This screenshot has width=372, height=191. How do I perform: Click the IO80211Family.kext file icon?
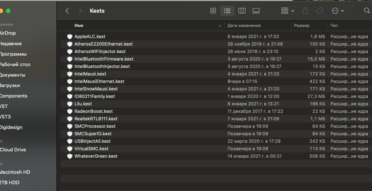pos(70,96)
